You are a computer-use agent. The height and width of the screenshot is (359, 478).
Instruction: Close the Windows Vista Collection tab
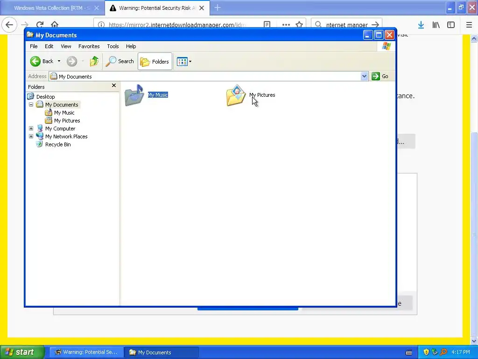coord(97,8)
